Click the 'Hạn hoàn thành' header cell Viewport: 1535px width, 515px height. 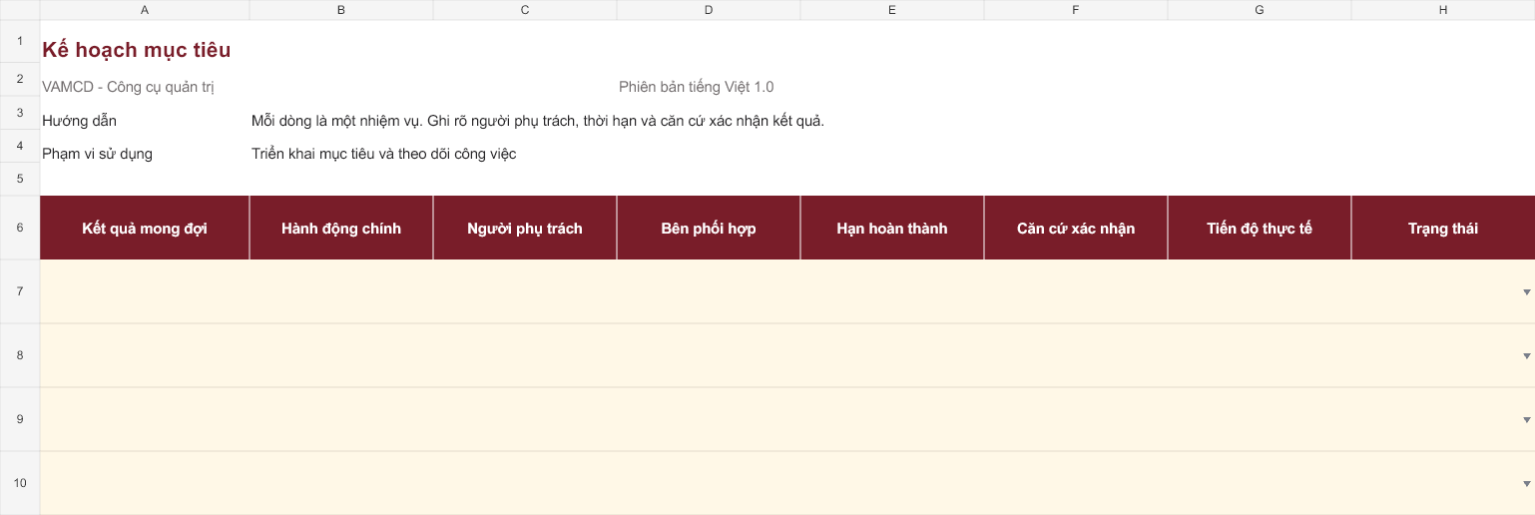(892, 228)
